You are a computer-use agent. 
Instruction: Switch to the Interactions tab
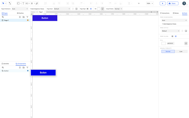(x=165, y=13)
